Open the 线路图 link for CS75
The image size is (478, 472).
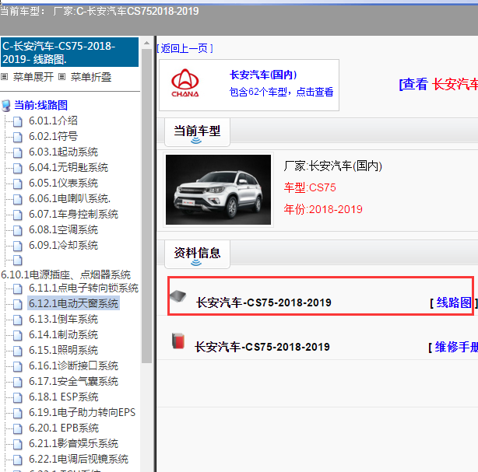click(453, 302)
